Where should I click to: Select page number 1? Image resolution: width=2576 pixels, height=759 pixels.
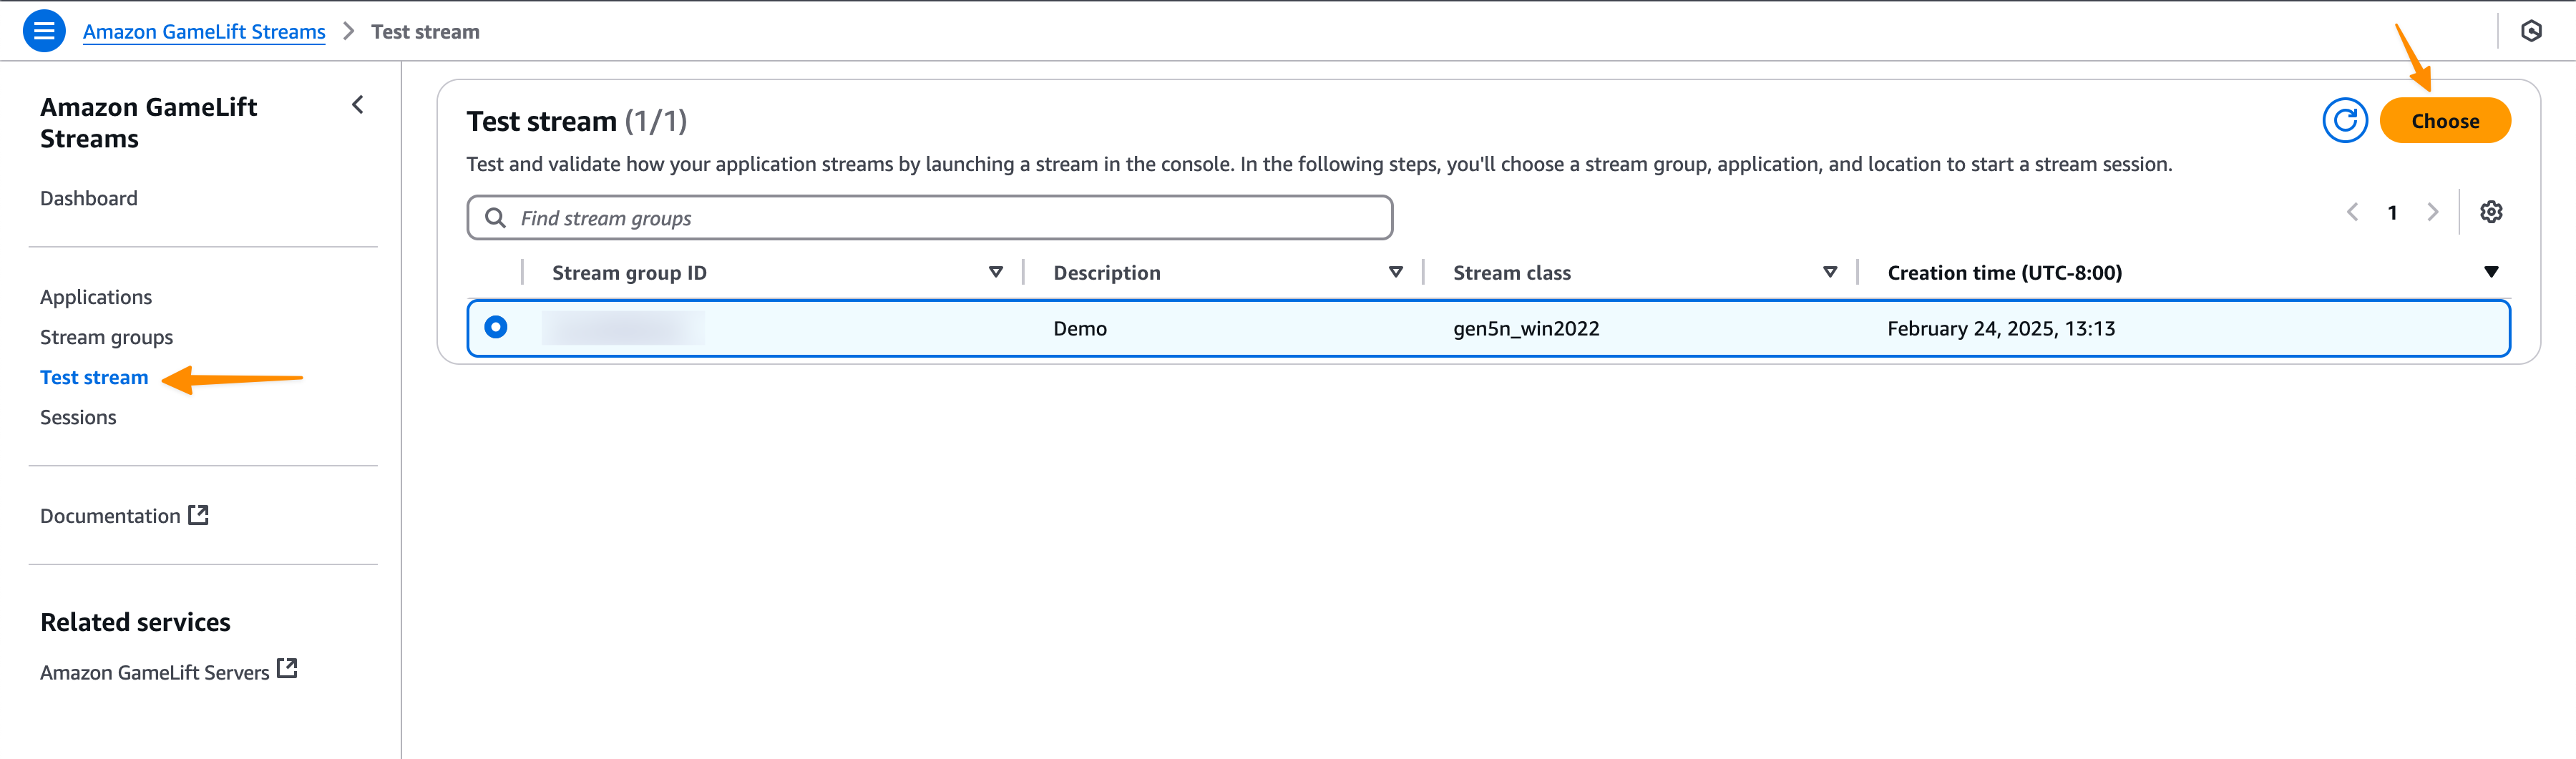[x=2392, y=213]
